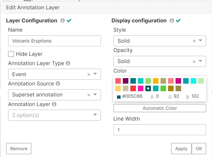Remove the annotation layer
Viewport: 212px width, 157px height.
pyautogui.click(x=19, y=149)
